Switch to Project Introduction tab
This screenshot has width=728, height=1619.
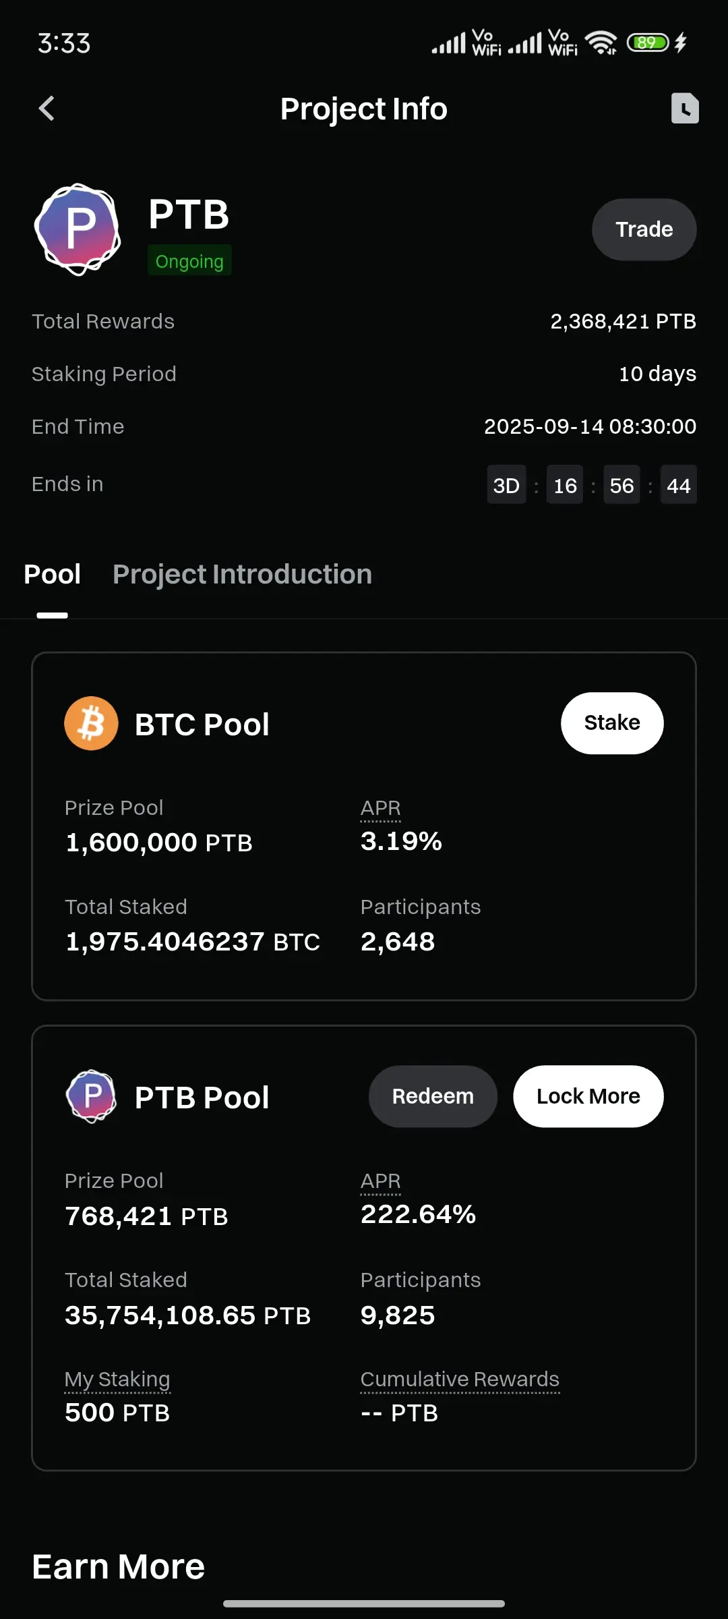click(x=242, y=574)
